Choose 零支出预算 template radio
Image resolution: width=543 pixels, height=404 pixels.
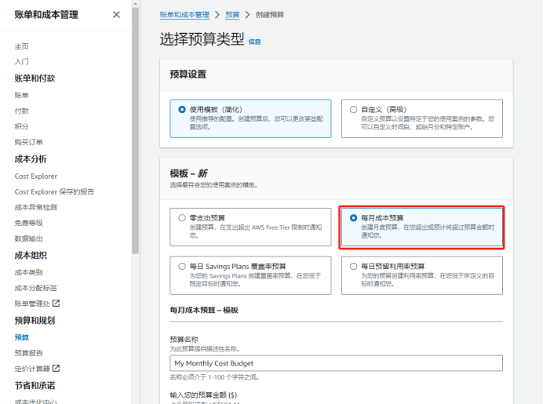pyautogui.click(x=182, y=218)
